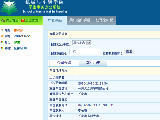Screen dimensions: 160x120
Task: Switch to the 就业历史 tab
Action: 93,63
